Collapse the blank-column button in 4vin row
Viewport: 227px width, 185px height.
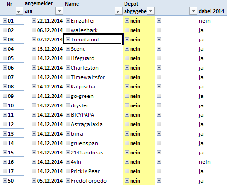tap(159, 162)
